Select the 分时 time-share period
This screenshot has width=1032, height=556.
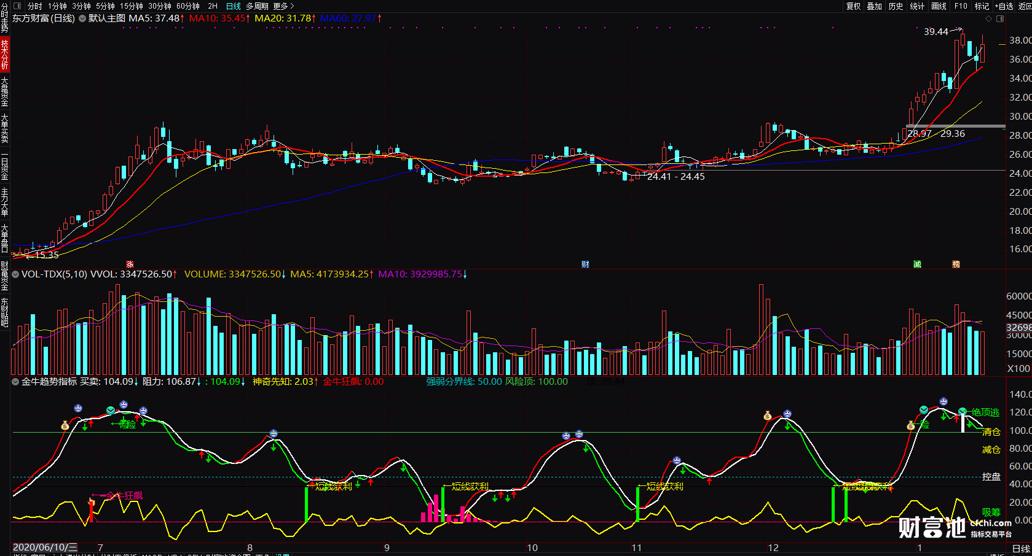tap(35, 6)
